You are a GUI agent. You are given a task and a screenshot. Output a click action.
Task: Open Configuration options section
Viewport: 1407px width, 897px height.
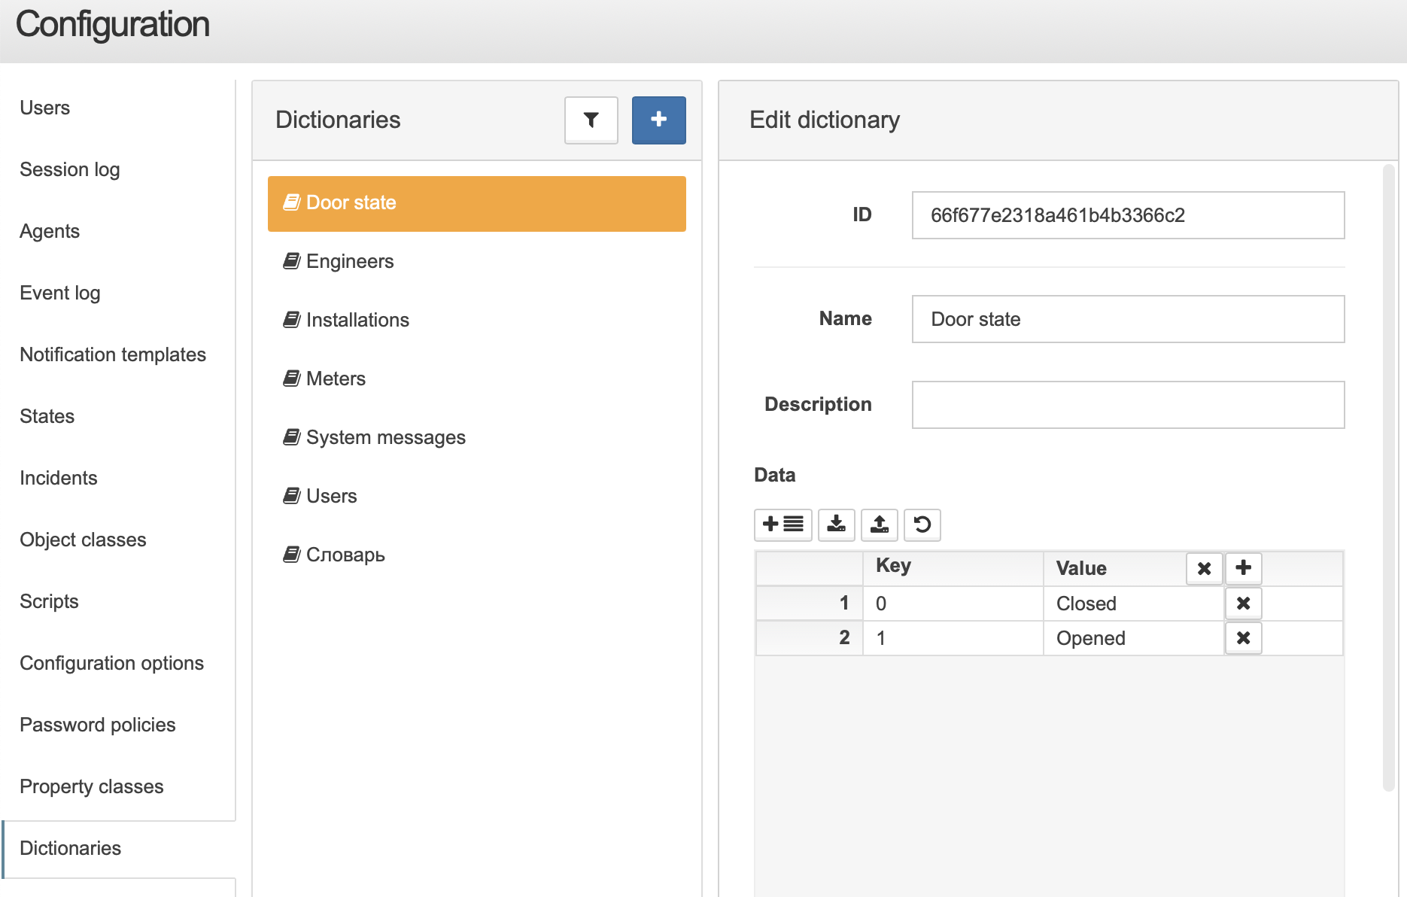tap(111, 663)
